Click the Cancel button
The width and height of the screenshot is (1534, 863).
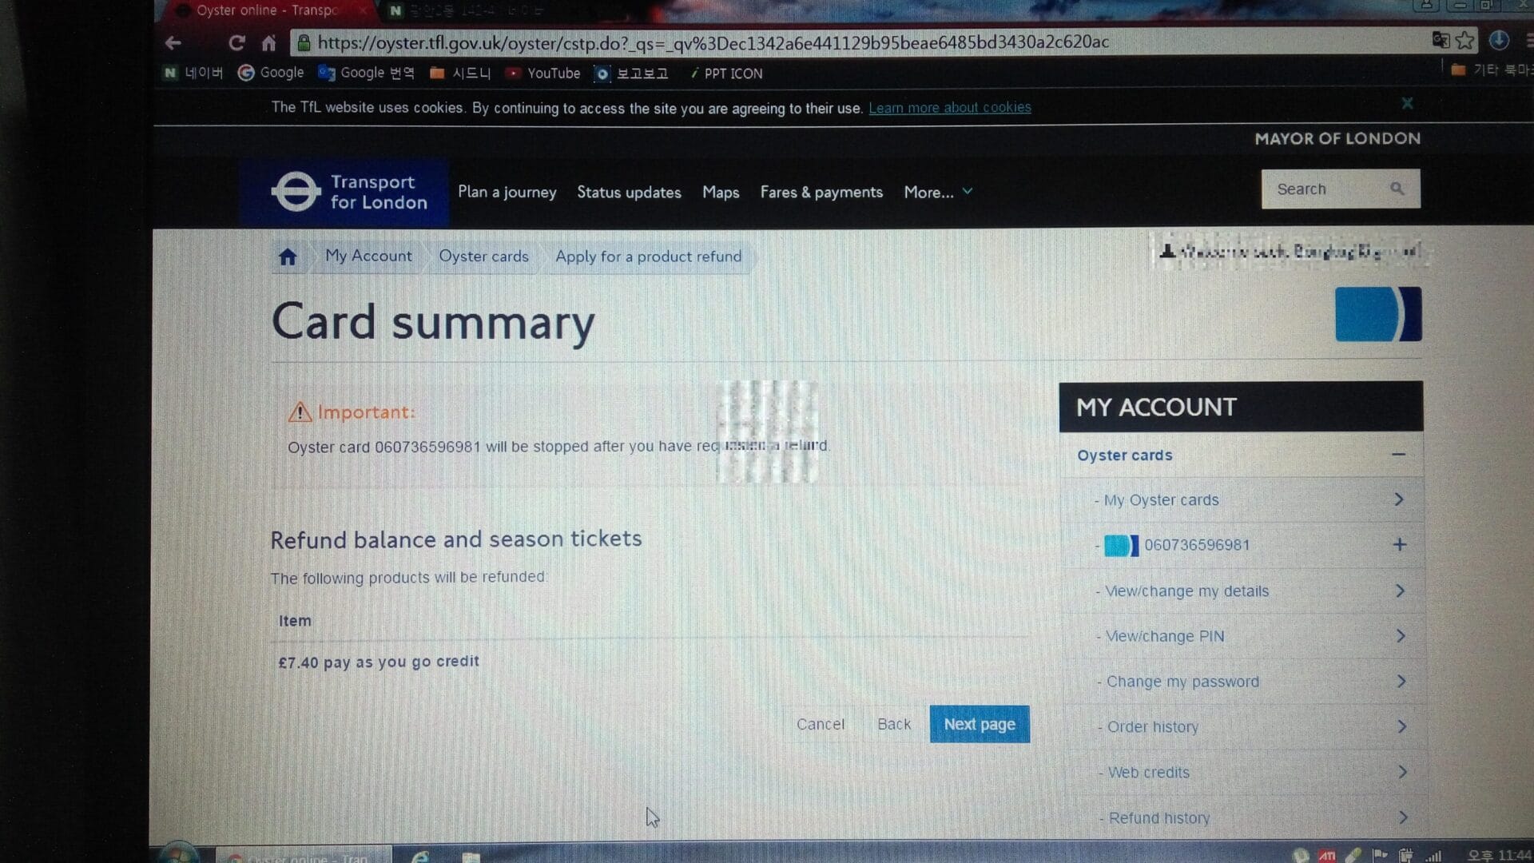(x=820, y=724)
